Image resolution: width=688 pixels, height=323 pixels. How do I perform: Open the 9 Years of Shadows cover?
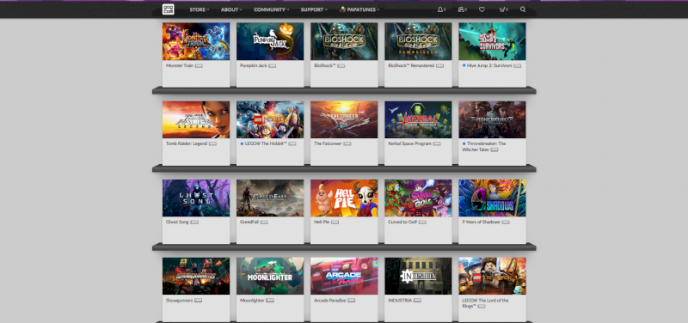pos(492,198)
